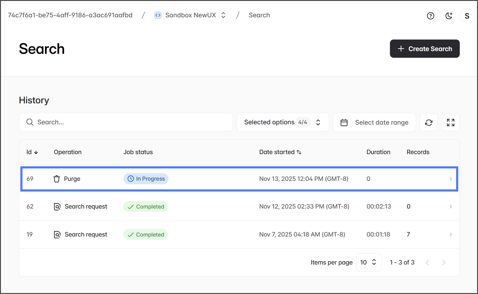The height and width of the screenshot is (294, 478).
Task: Click the tenant ID breadcrumb link
Action: (70, 15)
